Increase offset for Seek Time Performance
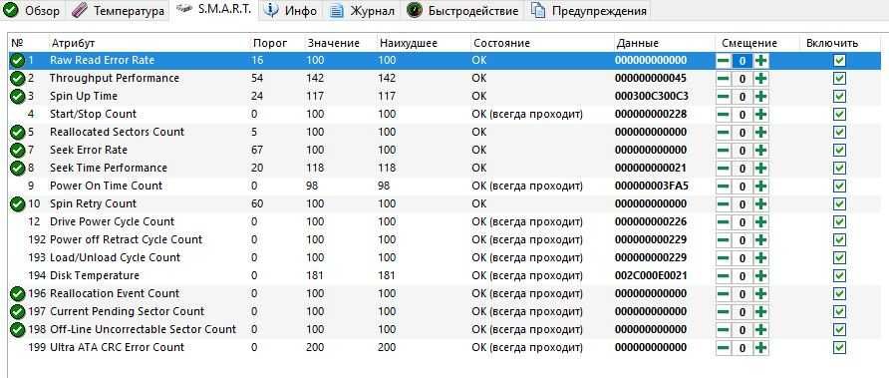The height and width of the screenshot is (378, 889). (760, 169)
